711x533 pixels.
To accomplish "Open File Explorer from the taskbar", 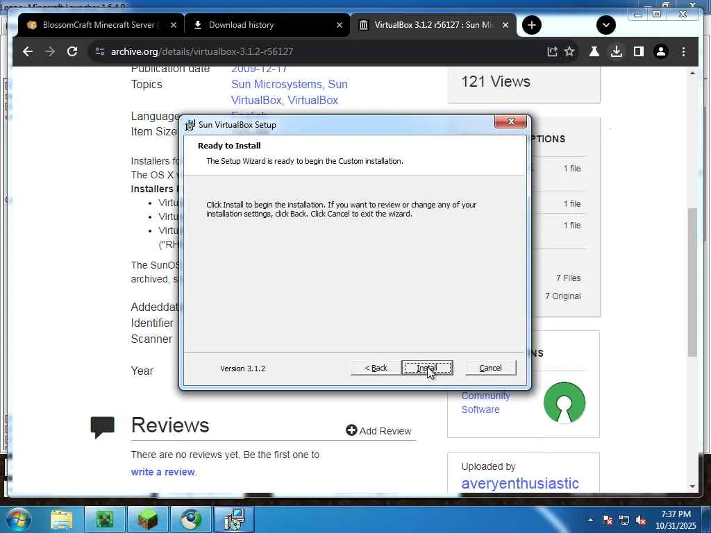I will tap(61, 519).
